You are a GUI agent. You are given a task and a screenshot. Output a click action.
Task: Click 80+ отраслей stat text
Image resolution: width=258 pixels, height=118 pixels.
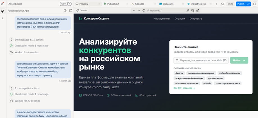(148, 95)
